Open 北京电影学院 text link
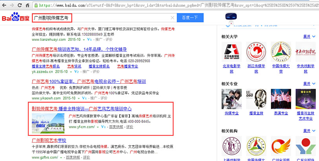 pos(231,69)
